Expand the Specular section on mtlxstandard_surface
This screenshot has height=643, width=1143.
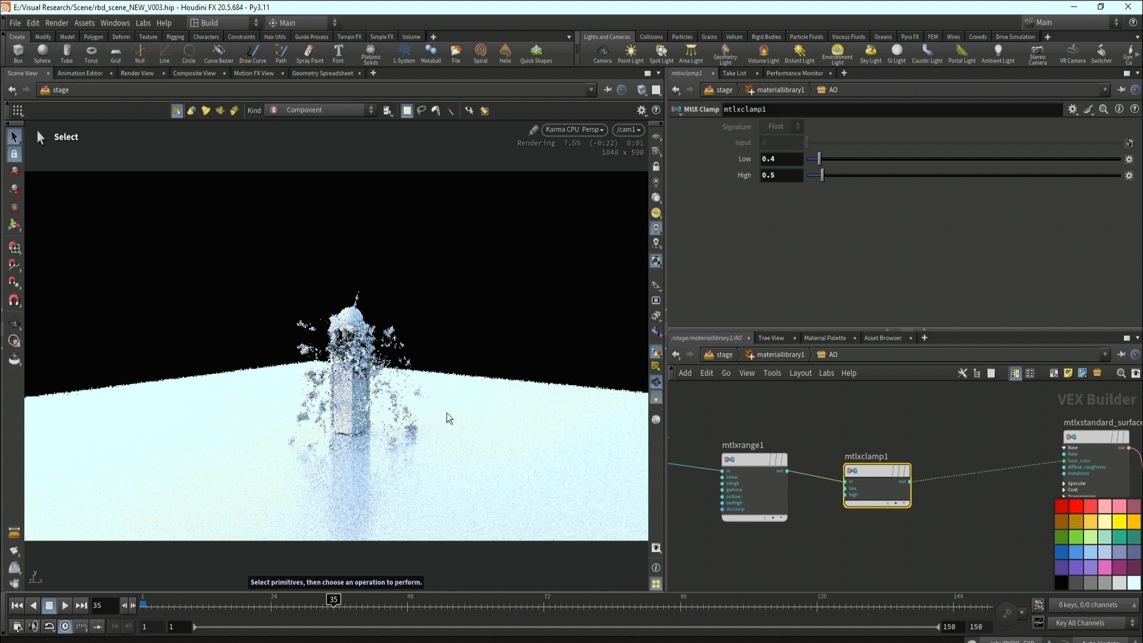(x=1064, y=483)
